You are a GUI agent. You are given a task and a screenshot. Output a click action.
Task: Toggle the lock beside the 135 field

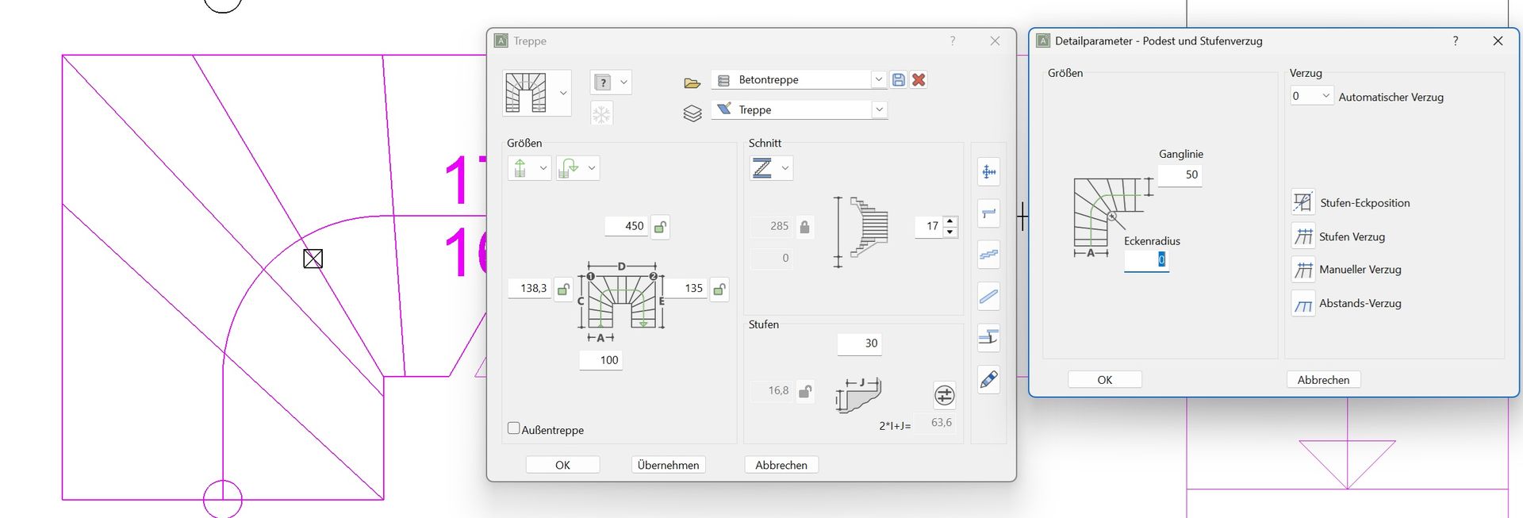(719, 289)
